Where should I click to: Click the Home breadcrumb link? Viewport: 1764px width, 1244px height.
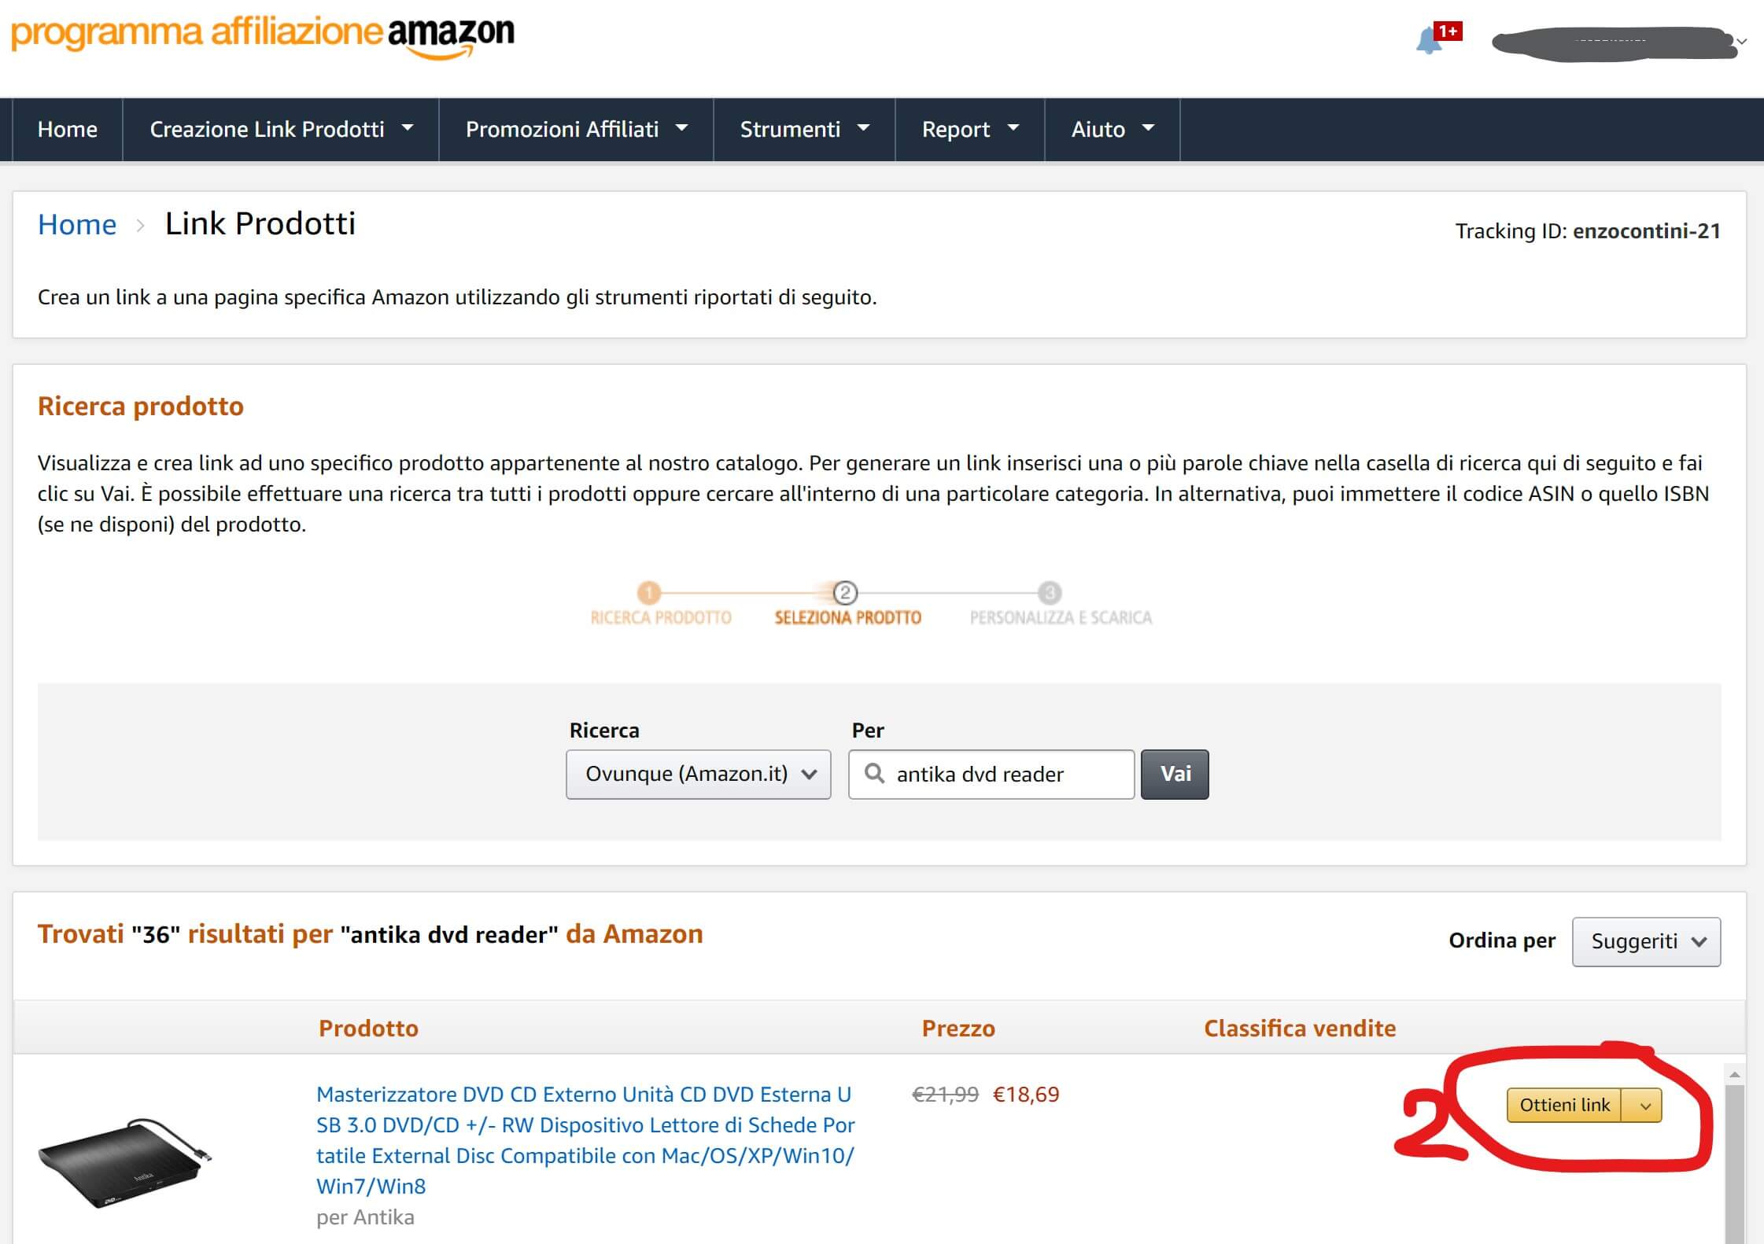click(x=77, y=225)
